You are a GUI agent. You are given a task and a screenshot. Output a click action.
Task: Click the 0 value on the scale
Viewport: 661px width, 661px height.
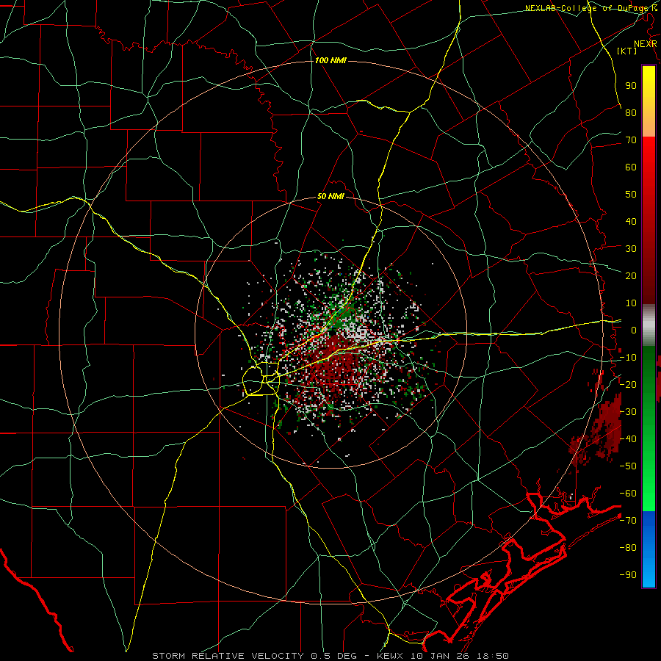(634, 330)
